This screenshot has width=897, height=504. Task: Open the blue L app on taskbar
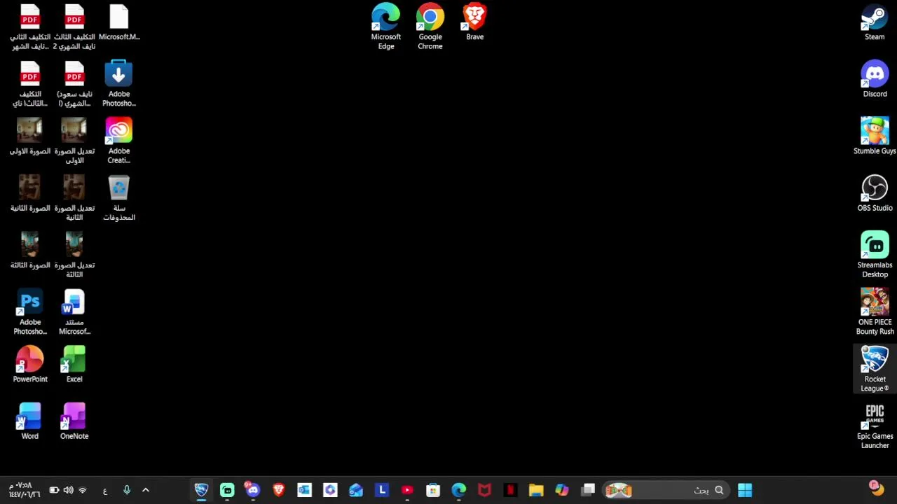pyautogui.click(x=381, y=490)
